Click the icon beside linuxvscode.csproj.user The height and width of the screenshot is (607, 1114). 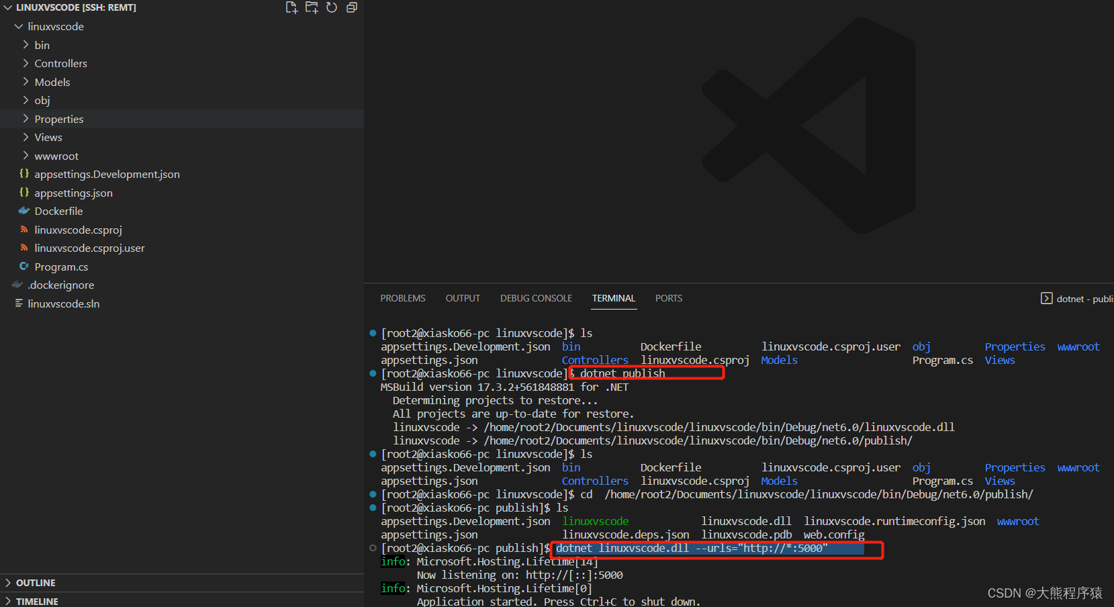click(24, 248)
